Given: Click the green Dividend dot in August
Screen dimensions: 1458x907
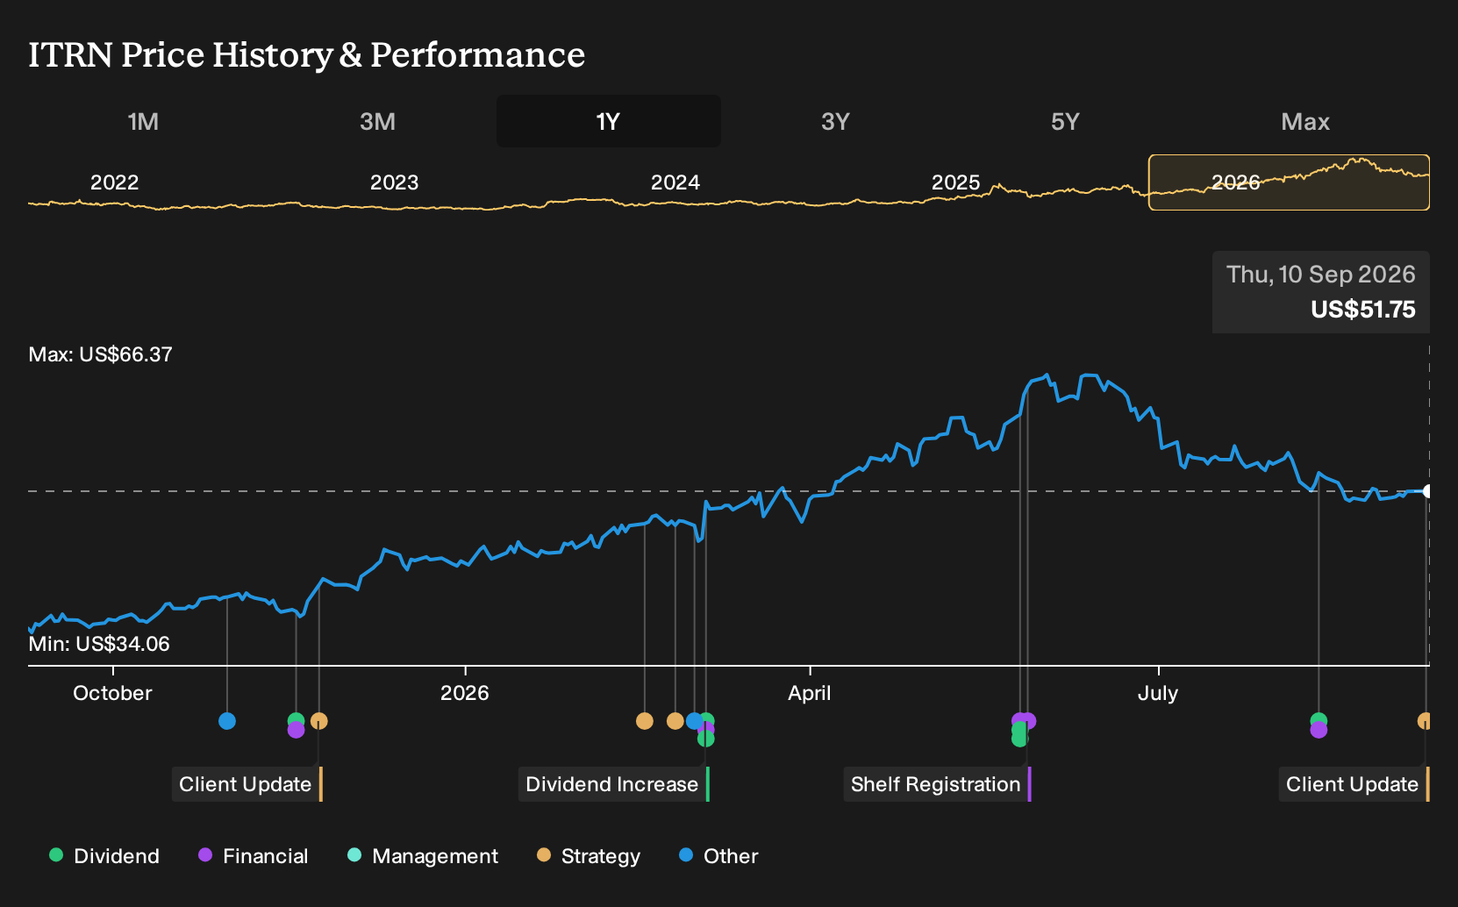Looking at the screenshot, I should click(1319, 721).
